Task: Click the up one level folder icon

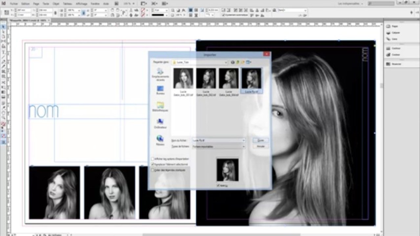Action: [x=238, y=62]
